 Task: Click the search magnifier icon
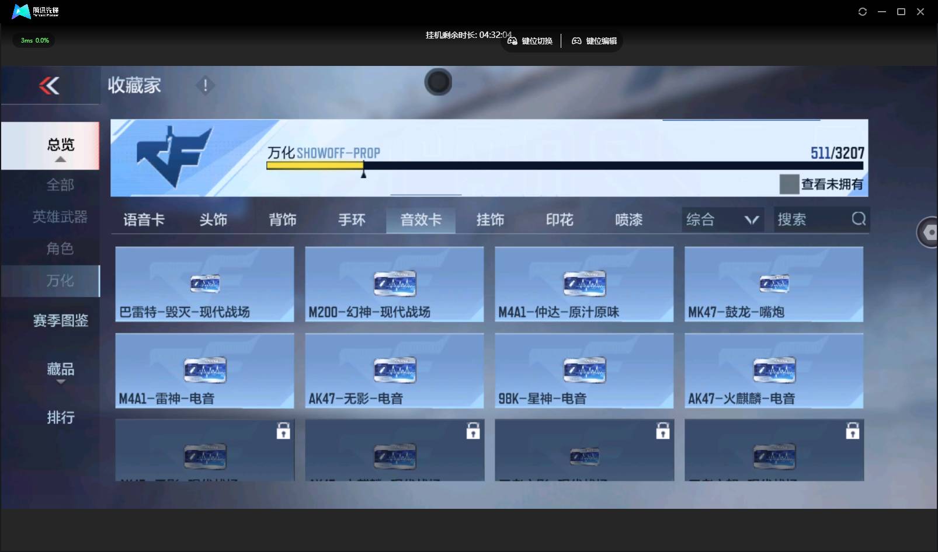(x=858, y=219)
